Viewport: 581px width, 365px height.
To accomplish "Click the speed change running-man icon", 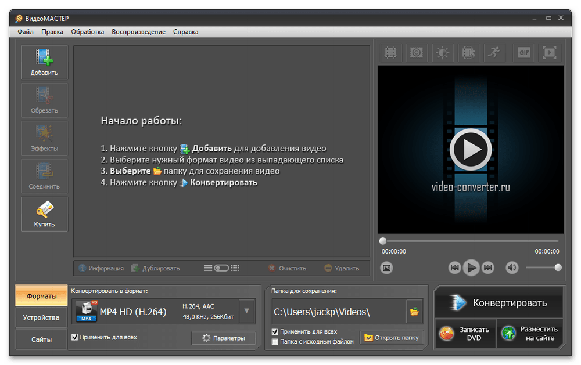I will 494,53.
